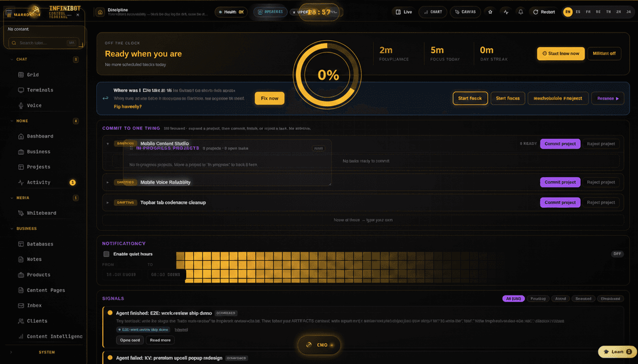Switch language to ES
Viewport: 638px width, 364px height.
pyautogui.click(x=578, y=12)
